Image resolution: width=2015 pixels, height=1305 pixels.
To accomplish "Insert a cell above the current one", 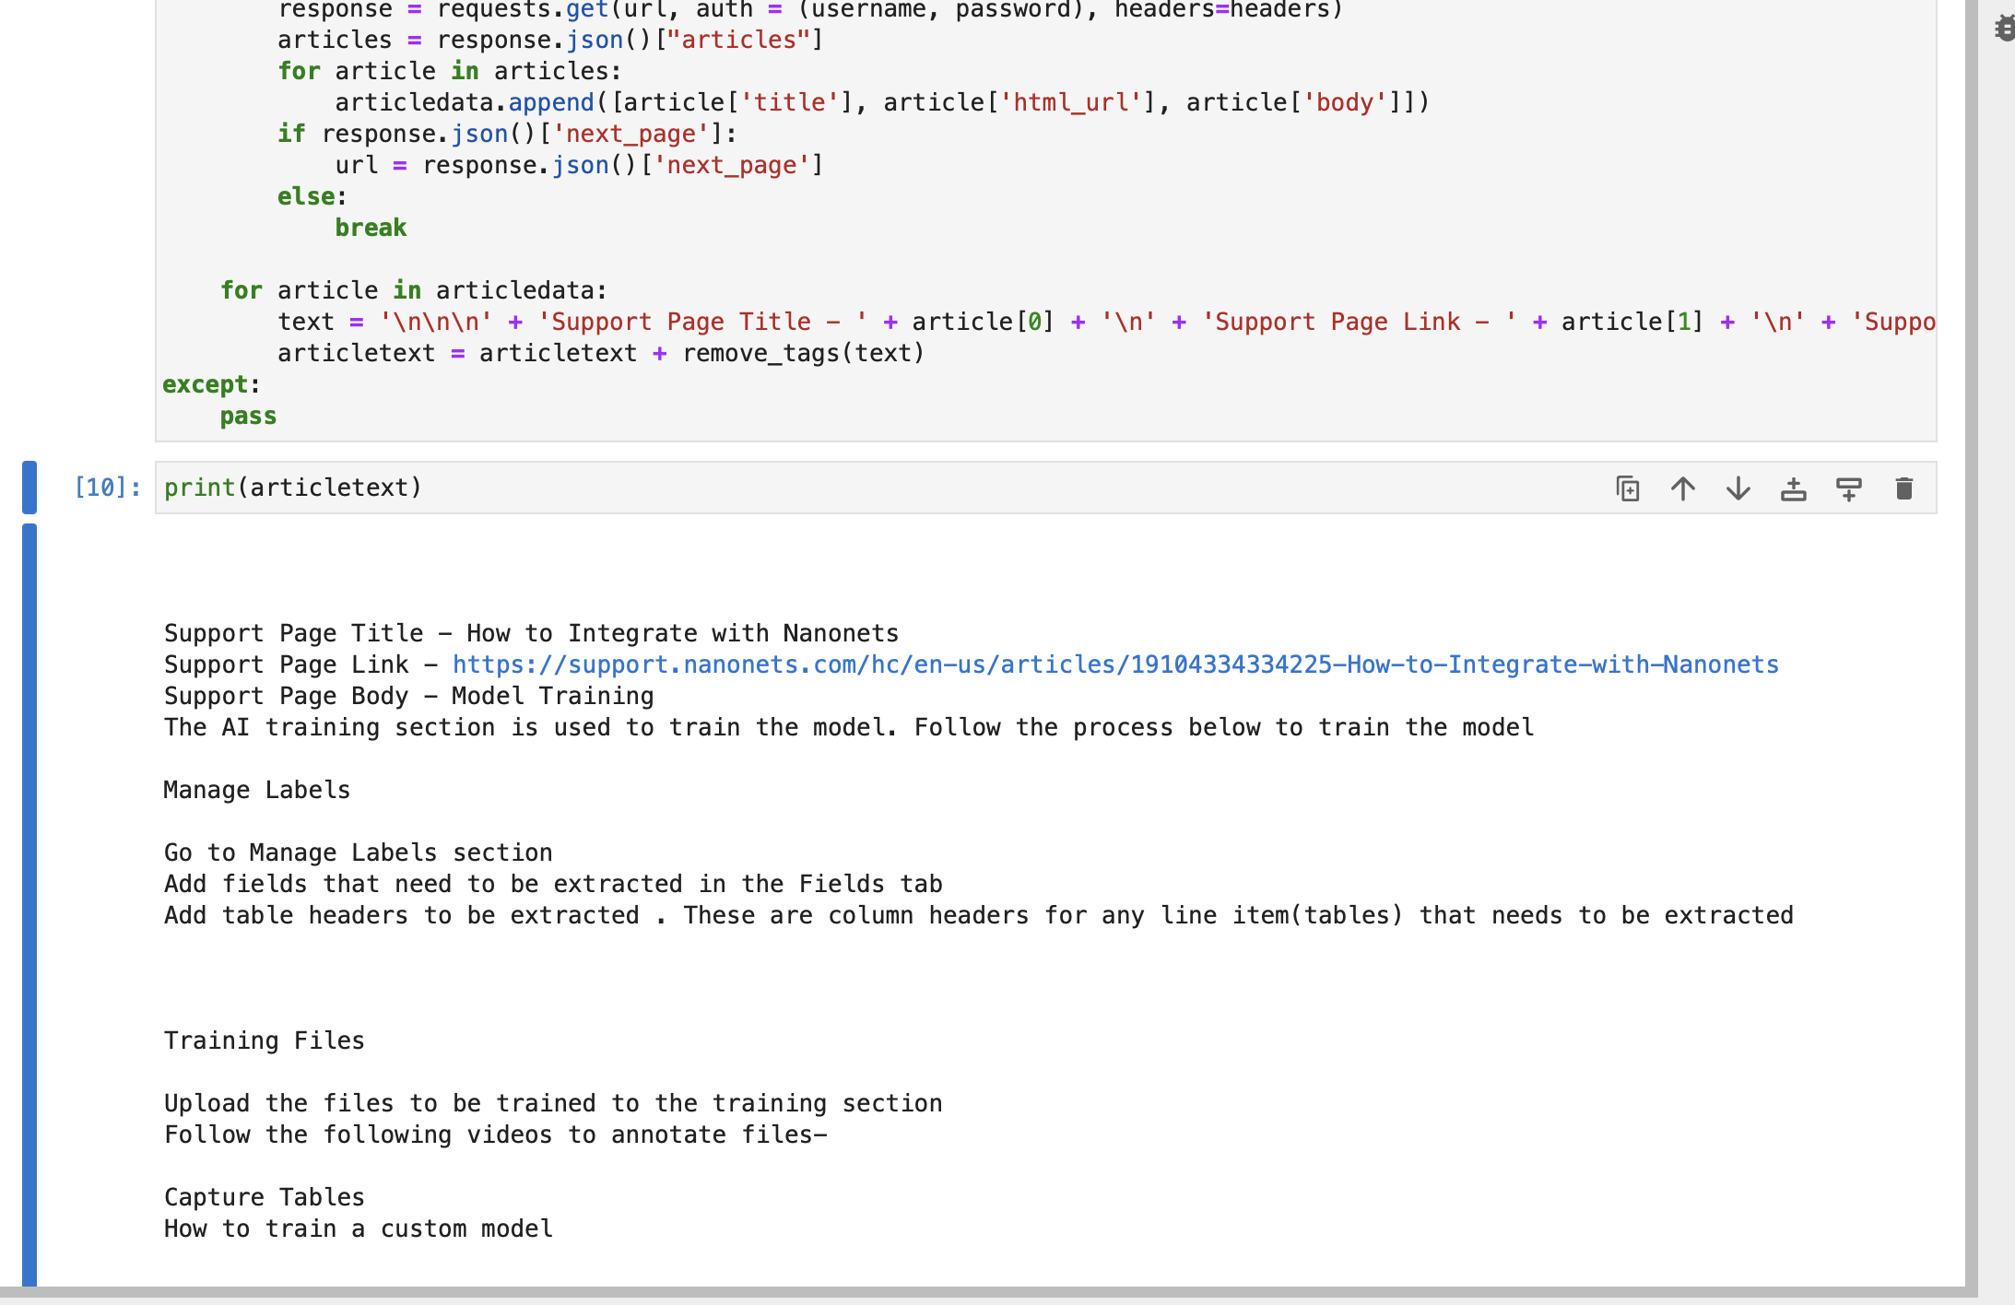I will coord(1794,488).
